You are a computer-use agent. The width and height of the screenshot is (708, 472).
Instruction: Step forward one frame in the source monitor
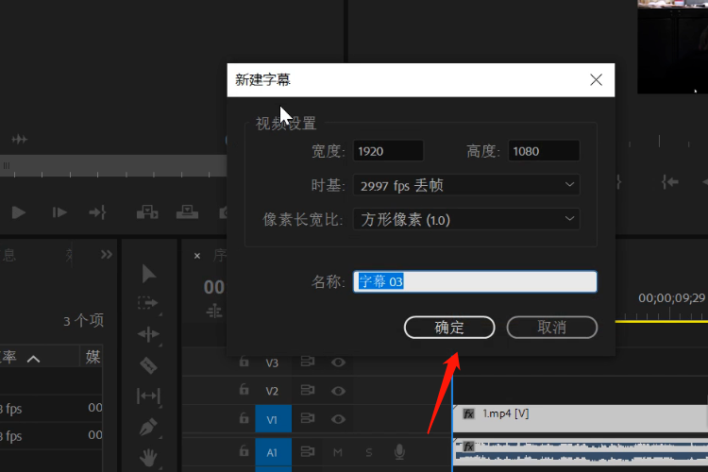[59, 212]
